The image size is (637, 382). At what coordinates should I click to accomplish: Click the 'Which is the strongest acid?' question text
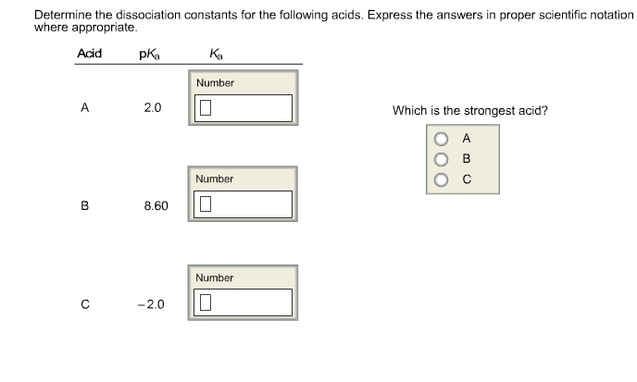coord(469,110)
